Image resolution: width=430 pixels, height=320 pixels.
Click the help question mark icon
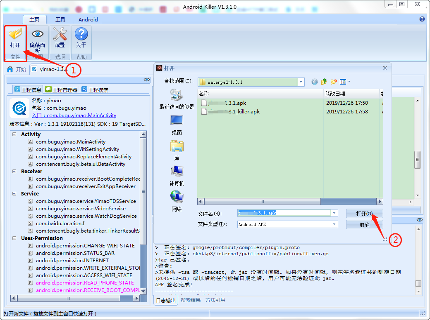(422, 19)
